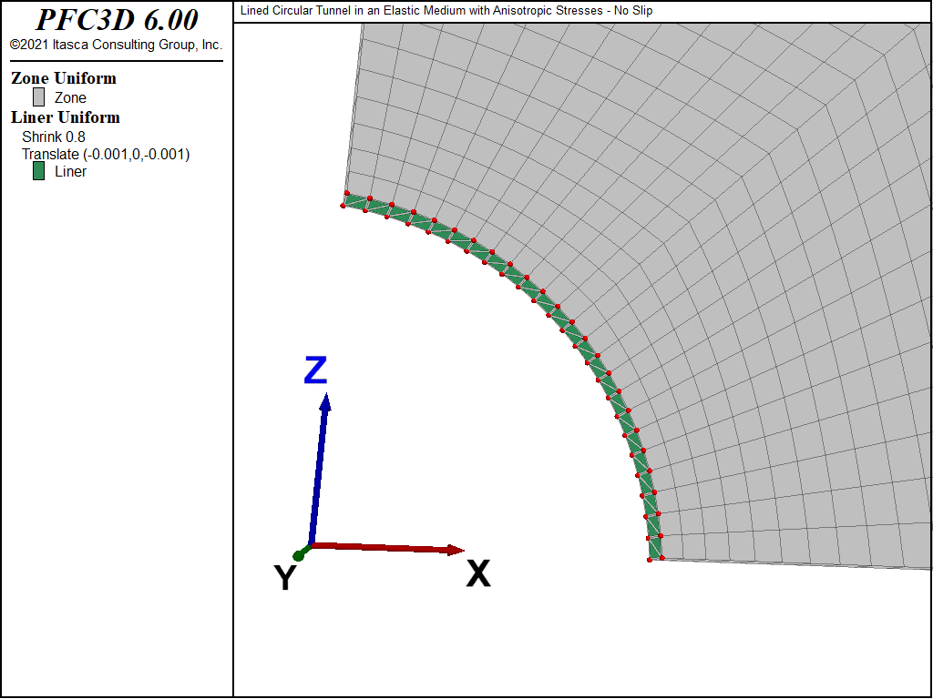Click the gray Zone color swatch

pyautogui.click(x=38, y=97)
